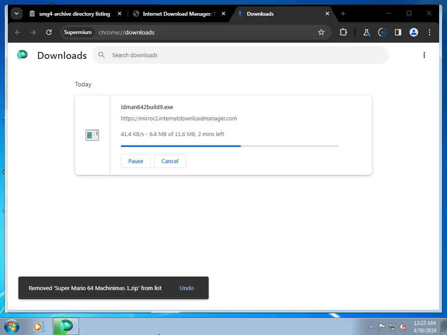The image size is (447, 335).
Task: Click the removed 'Super Mario 64 Machinimas 1.zip' message
Action: pyautogui.click(x=95, y=288)
